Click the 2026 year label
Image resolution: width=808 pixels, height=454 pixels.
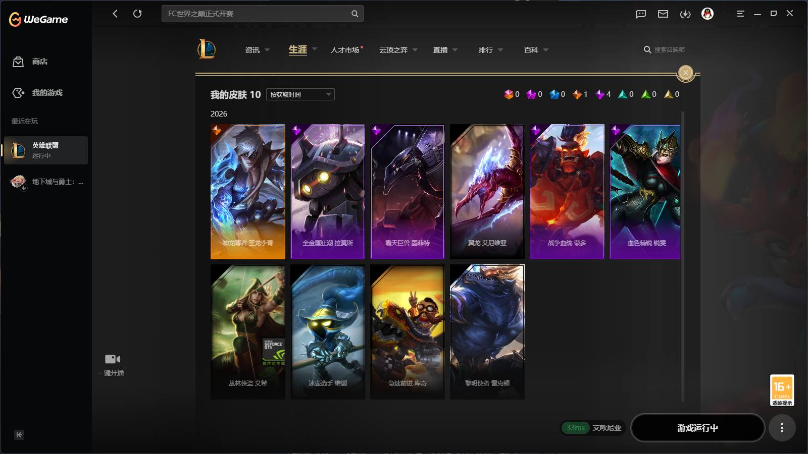(x=219, y=114)
